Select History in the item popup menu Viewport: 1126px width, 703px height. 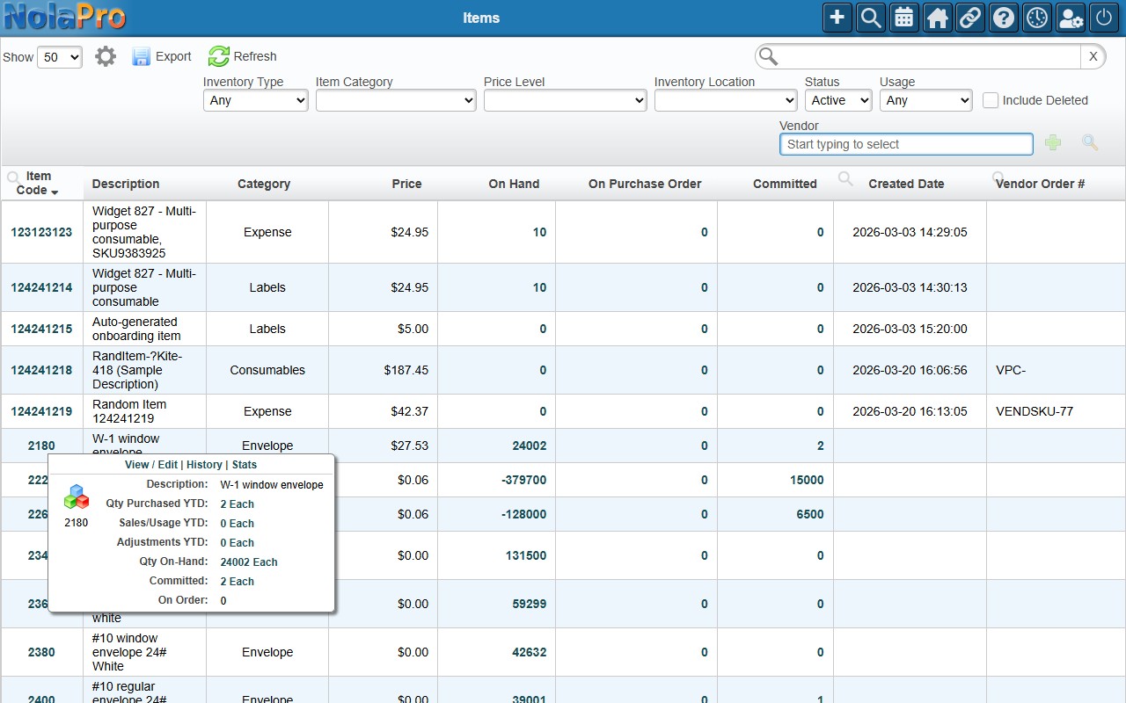[204, 465]
